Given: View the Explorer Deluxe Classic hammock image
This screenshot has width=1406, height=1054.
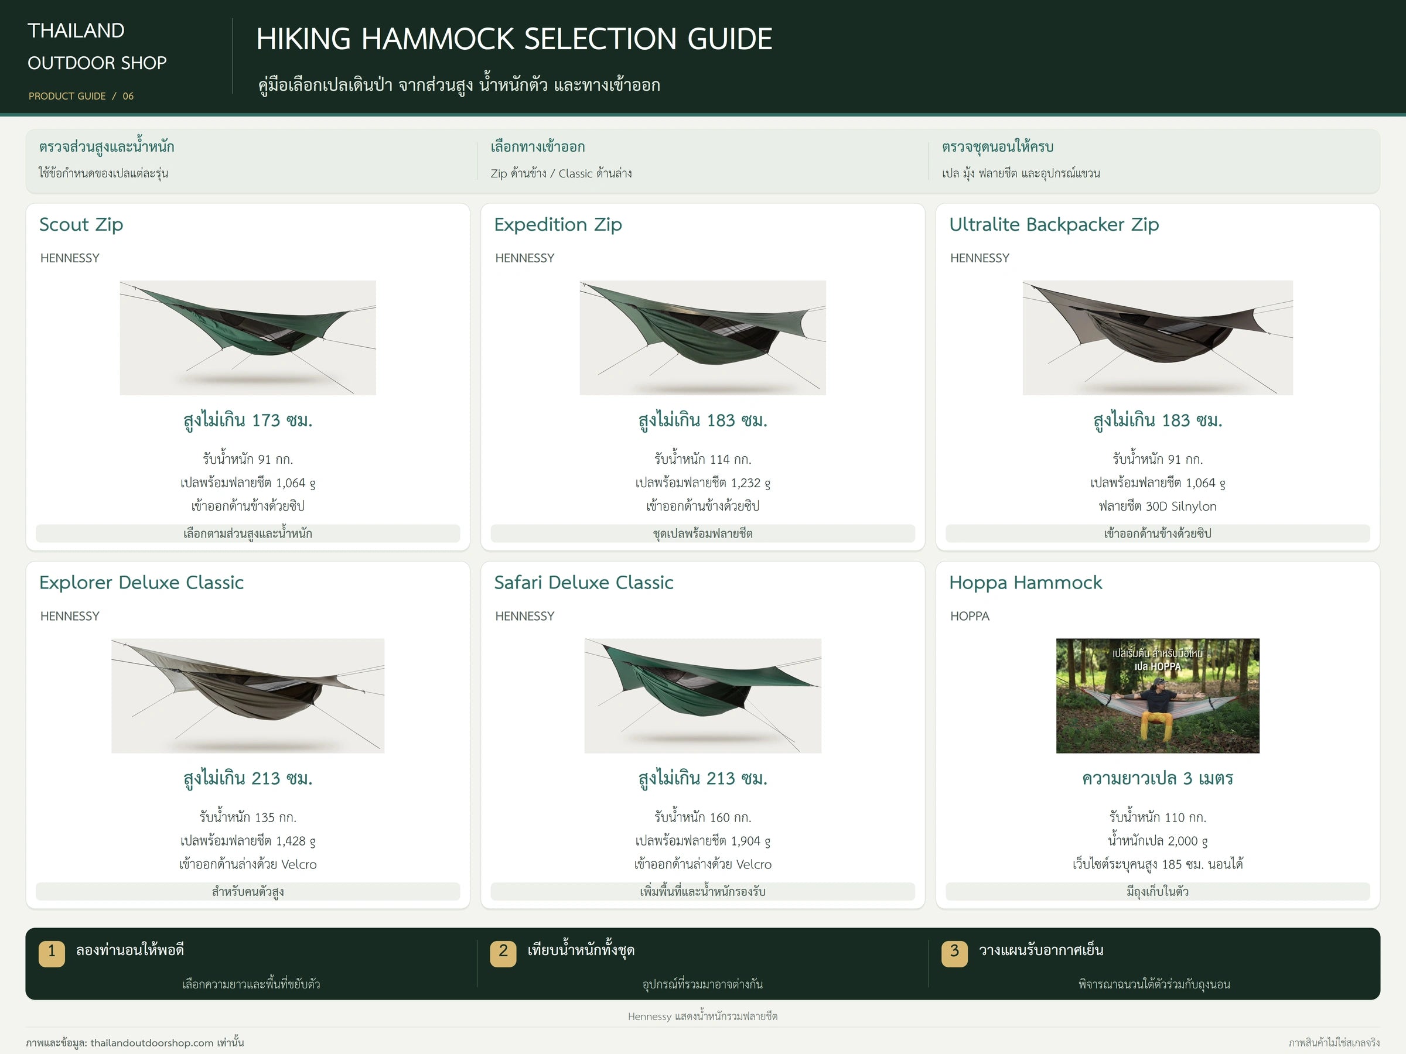Looking at the screenshot, I should [248, 696].
